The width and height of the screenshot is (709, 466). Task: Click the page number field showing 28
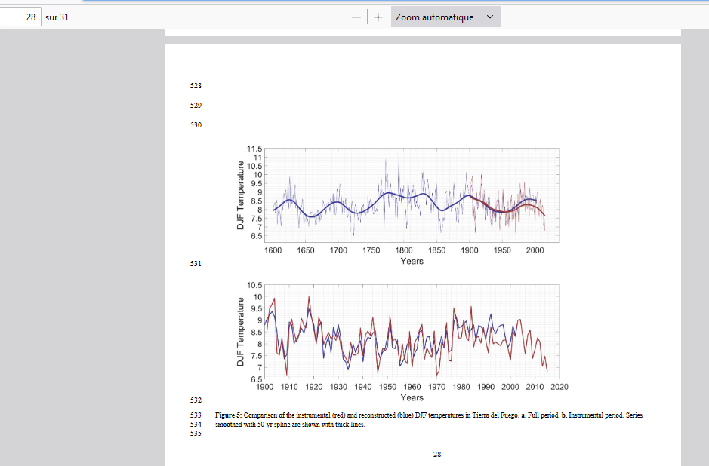(x=20, y=17)
